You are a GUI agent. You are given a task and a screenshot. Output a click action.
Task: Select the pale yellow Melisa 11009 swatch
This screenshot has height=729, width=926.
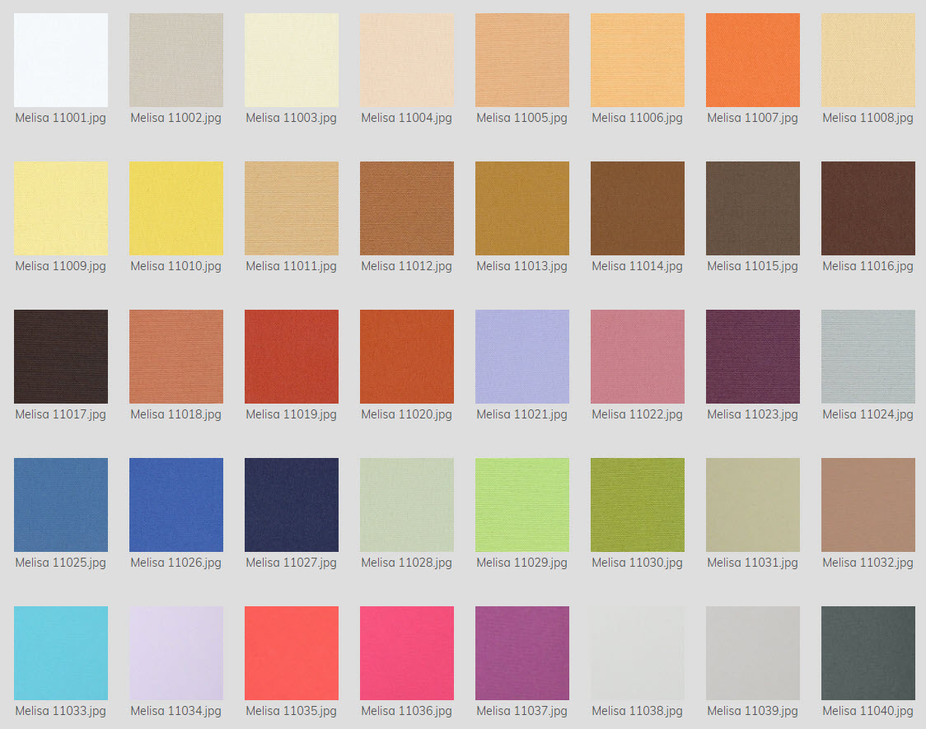[61, 208]
